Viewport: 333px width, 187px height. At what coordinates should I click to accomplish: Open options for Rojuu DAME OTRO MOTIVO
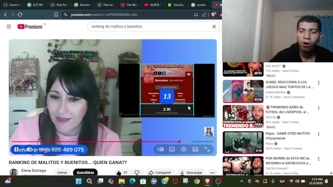pos(319,134)
